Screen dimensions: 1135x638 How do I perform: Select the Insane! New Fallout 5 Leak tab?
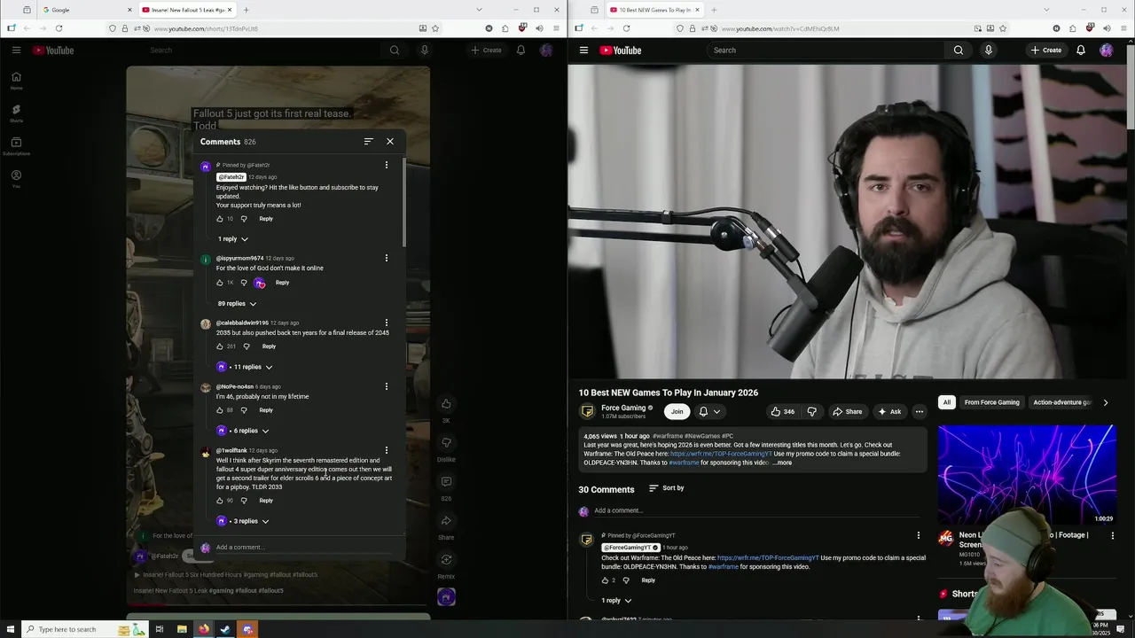click(x=186, y=10)
